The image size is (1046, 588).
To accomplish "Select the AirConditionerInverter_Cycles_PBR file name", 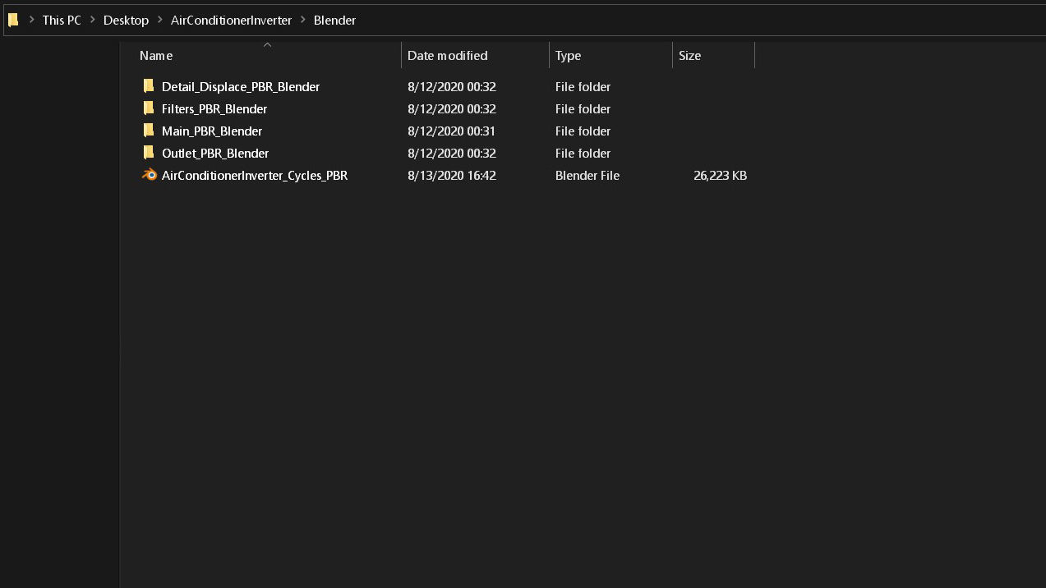I will tap(255, 175).
